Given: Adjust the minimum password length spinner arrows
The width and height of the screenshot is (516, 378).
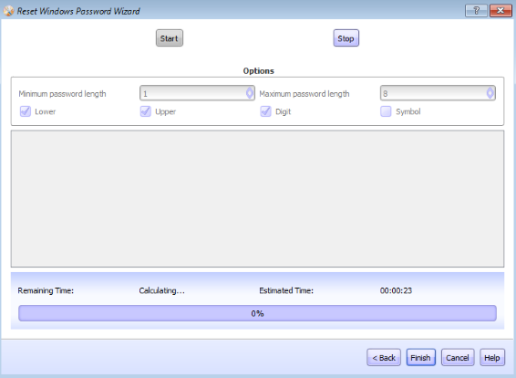Looking at the screenshot, I should click(x=250, y=93).
